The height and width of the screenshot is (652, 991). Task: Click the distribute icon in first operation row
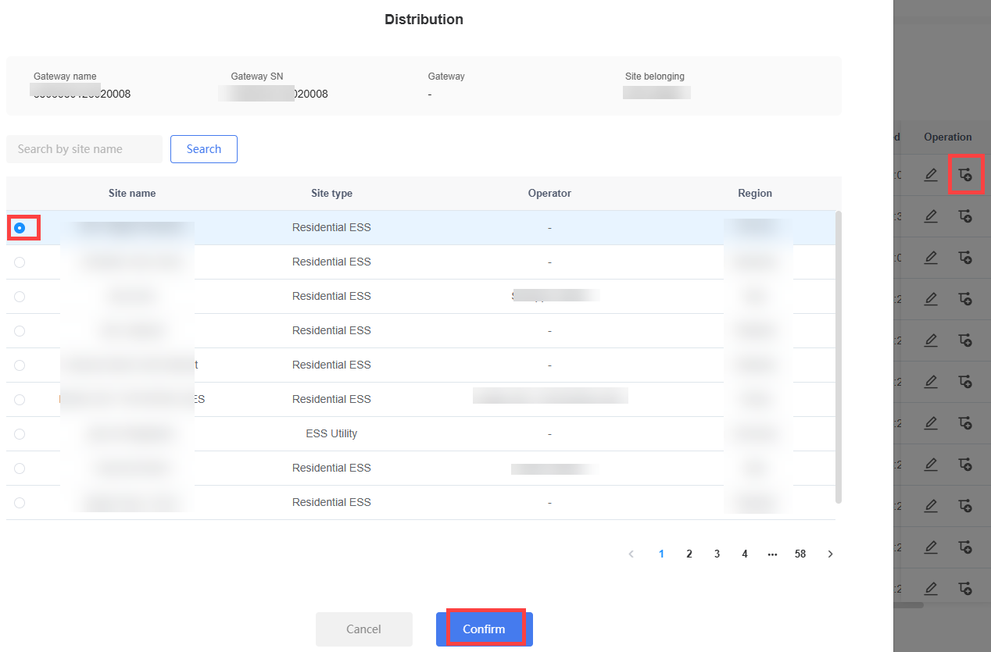pos(965,175)
